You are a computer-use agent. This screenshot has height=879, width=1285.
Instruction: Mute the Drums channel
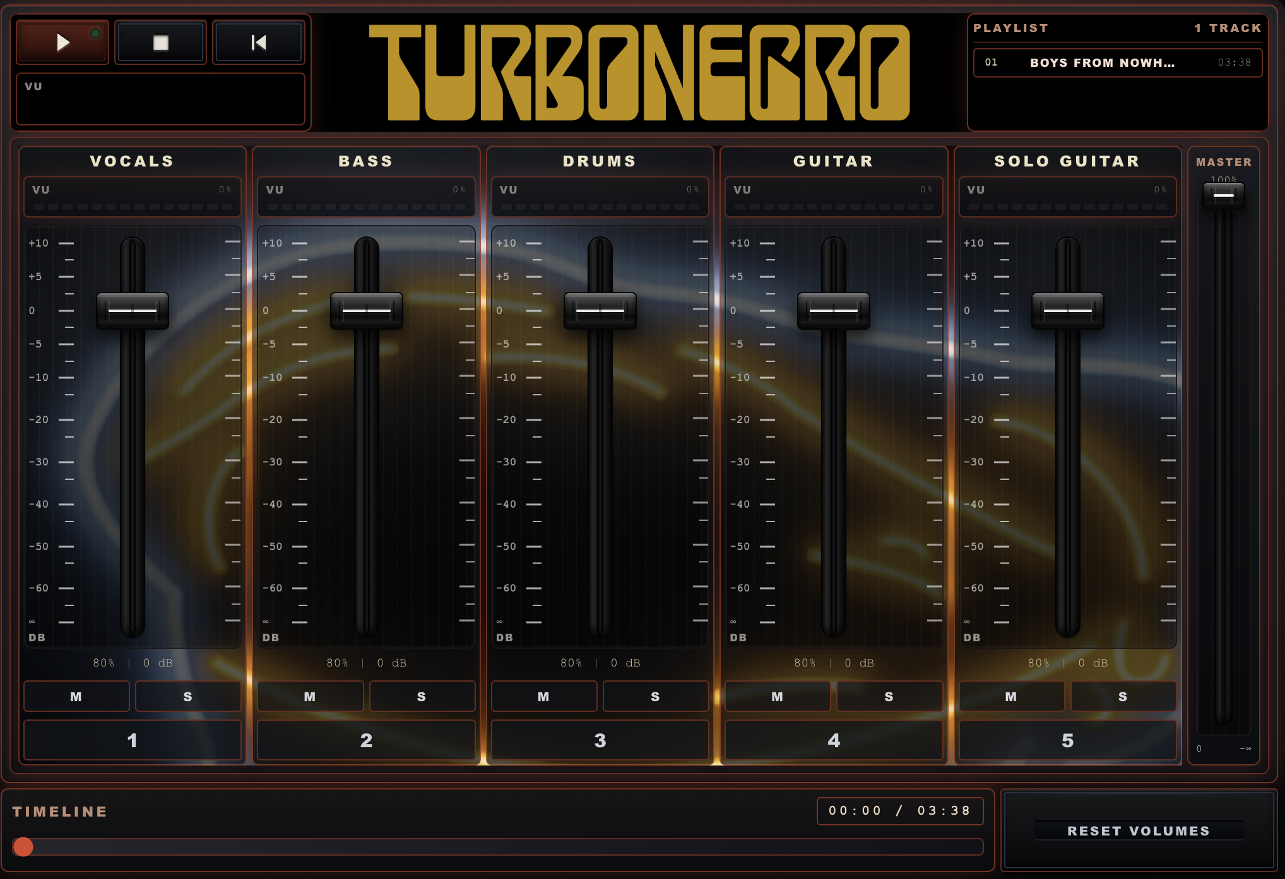tap(543, 697)
